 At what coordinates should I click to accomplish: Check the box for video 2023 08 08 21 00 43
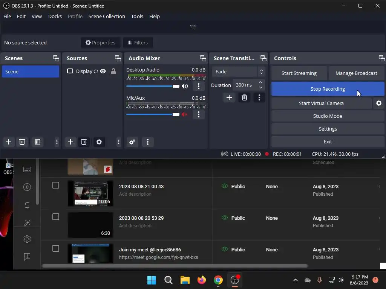click(x=56, y=185)
